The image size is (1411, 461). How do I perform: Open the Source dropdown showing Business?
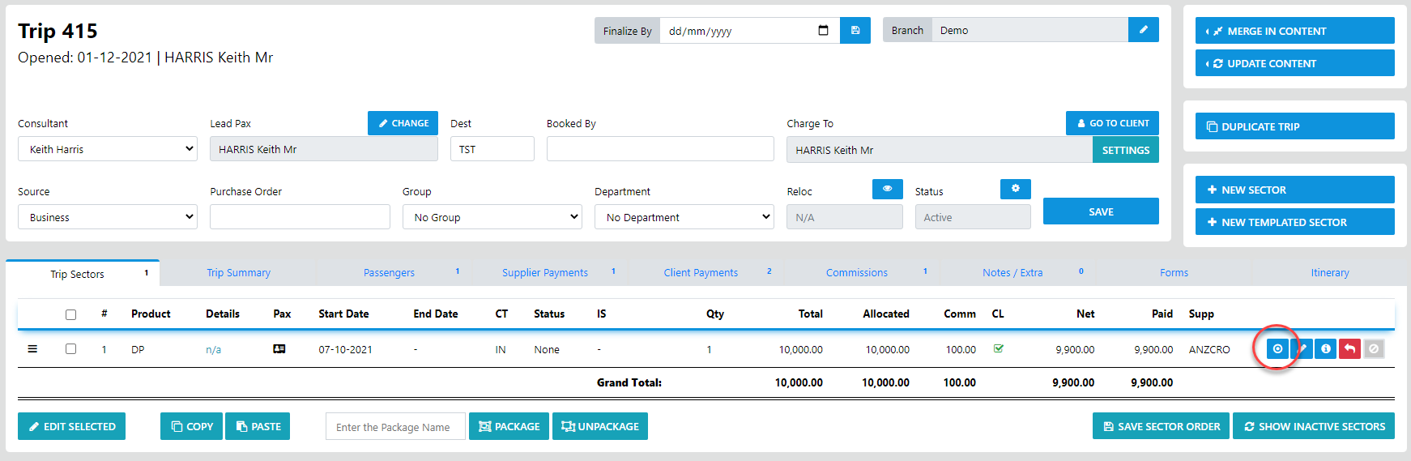[108, 217]
